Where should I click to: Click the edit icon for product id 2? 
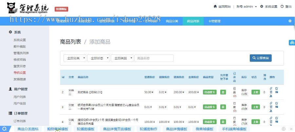(x=277, y=88)
